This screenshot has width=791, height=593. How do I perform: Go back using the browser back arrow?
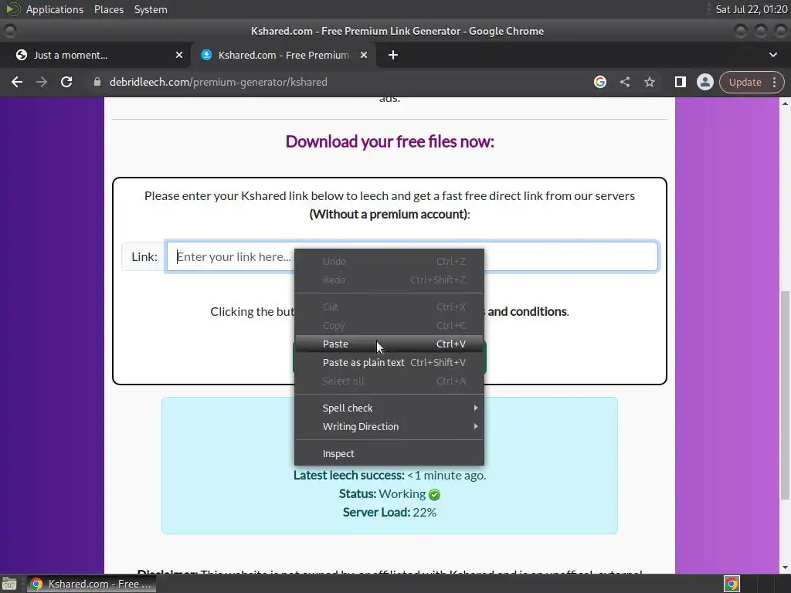[17, 82]
